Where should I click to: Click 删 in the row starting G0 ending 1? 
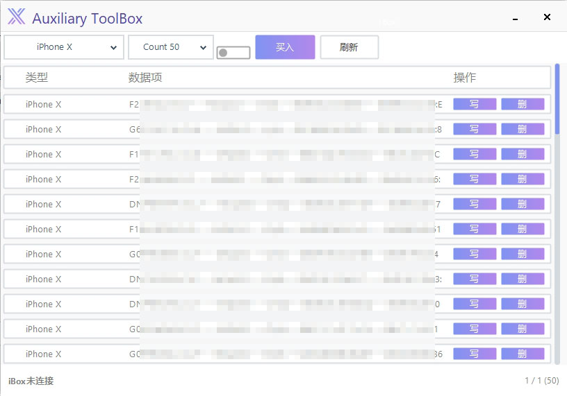[x=523, y=329]
